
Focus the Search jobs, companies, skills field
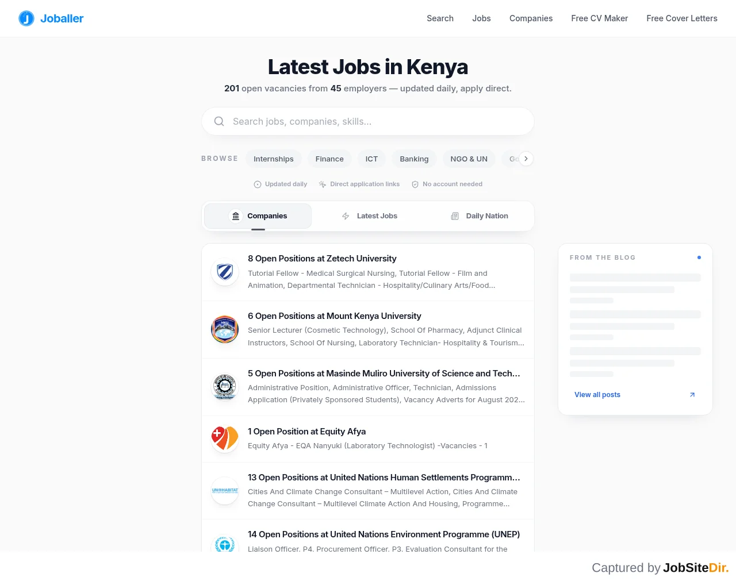click(368, 121)
